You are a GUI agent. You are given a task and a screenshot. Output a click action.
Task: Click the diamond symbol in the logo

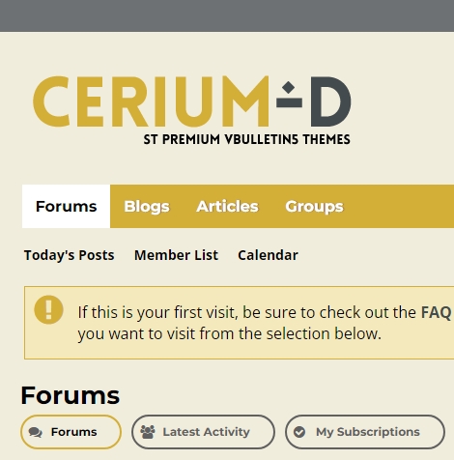pos(288,87)
